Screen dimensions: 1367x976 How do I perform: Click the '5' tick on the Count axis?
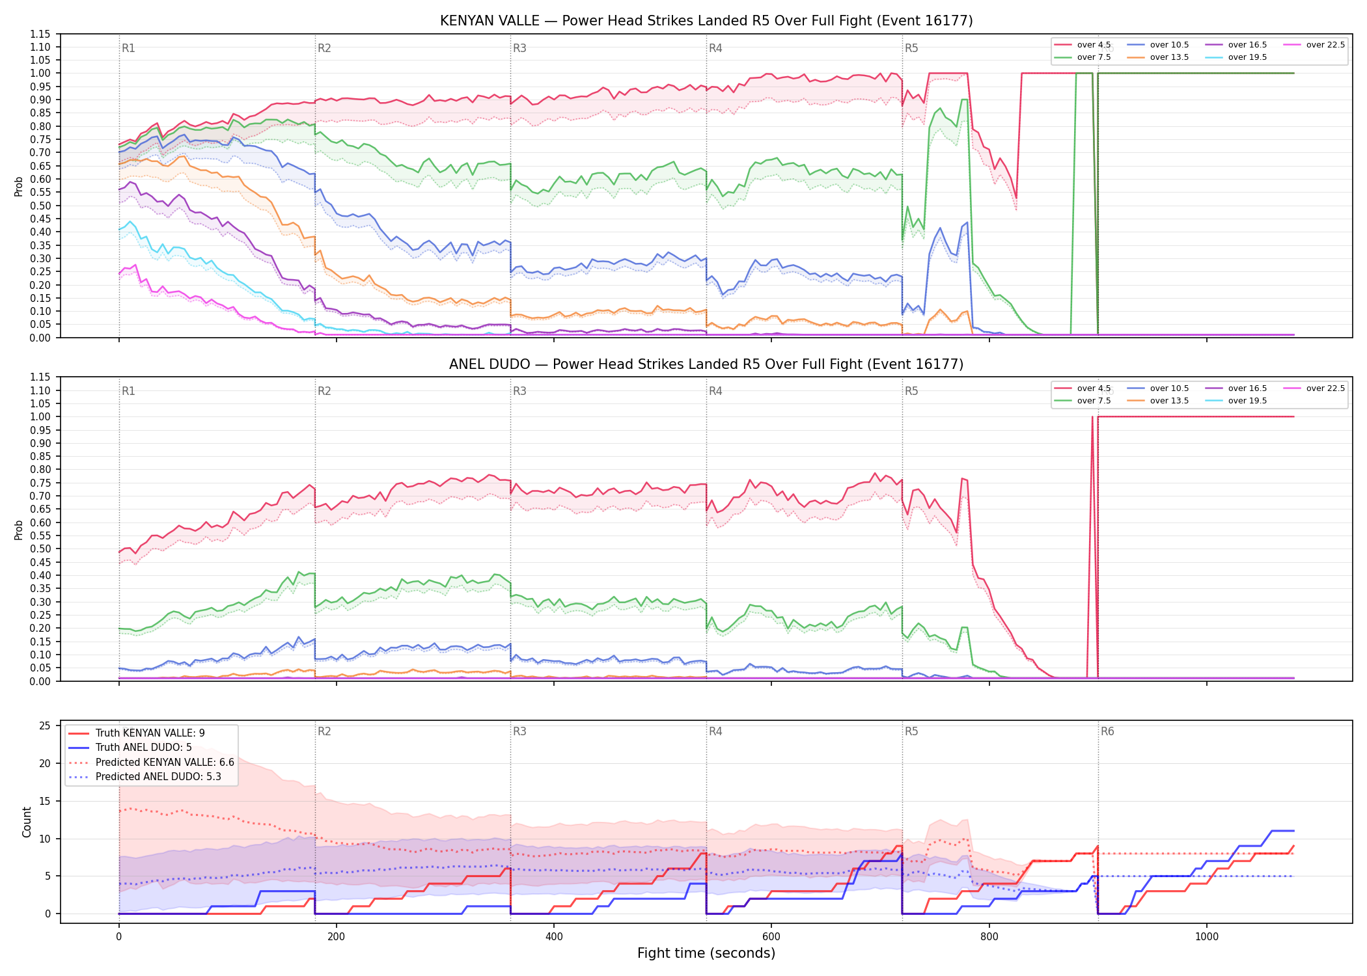tap(48, 876)
